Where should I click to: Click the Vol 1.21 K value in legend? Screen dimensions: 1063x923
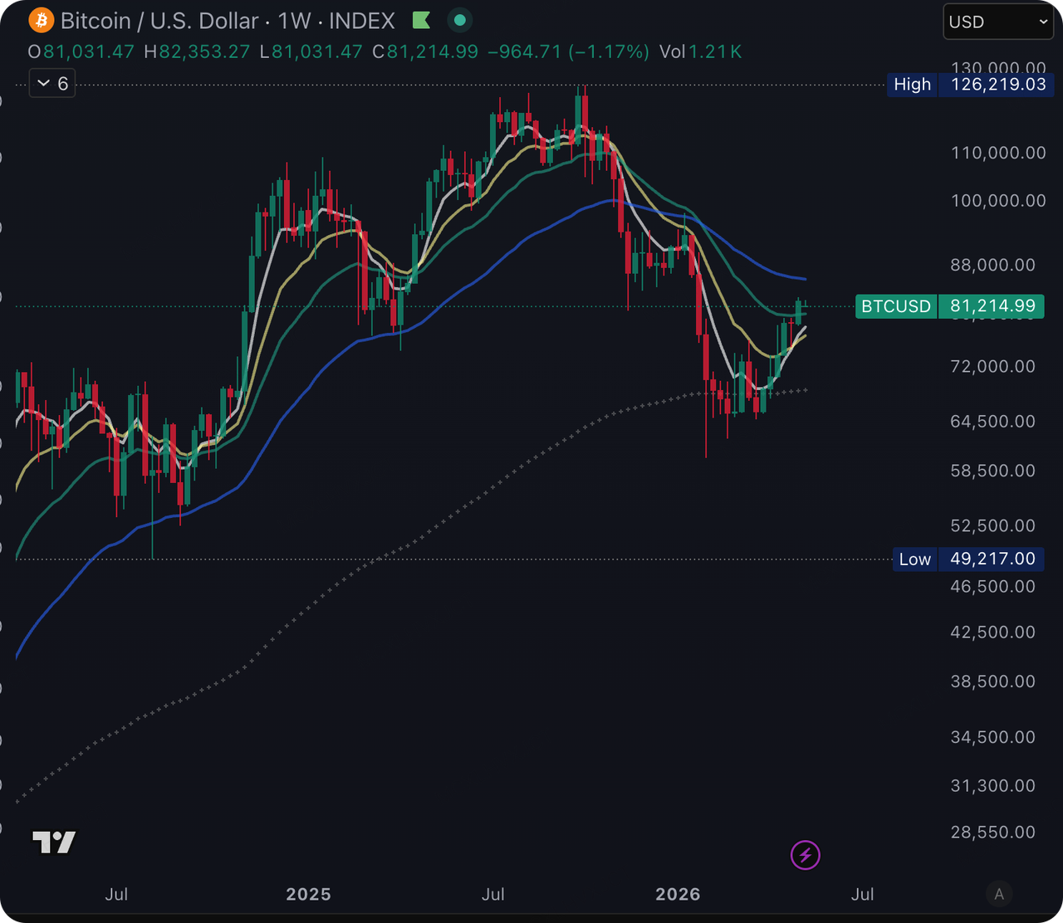click(x=700, y=51)
